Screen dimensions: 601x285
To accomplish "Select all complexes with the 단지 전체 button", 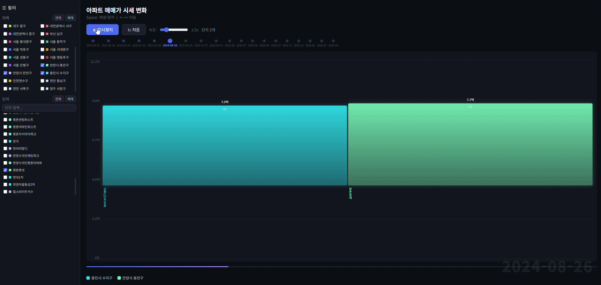I will pyautogui.click(x=58, y=99).
